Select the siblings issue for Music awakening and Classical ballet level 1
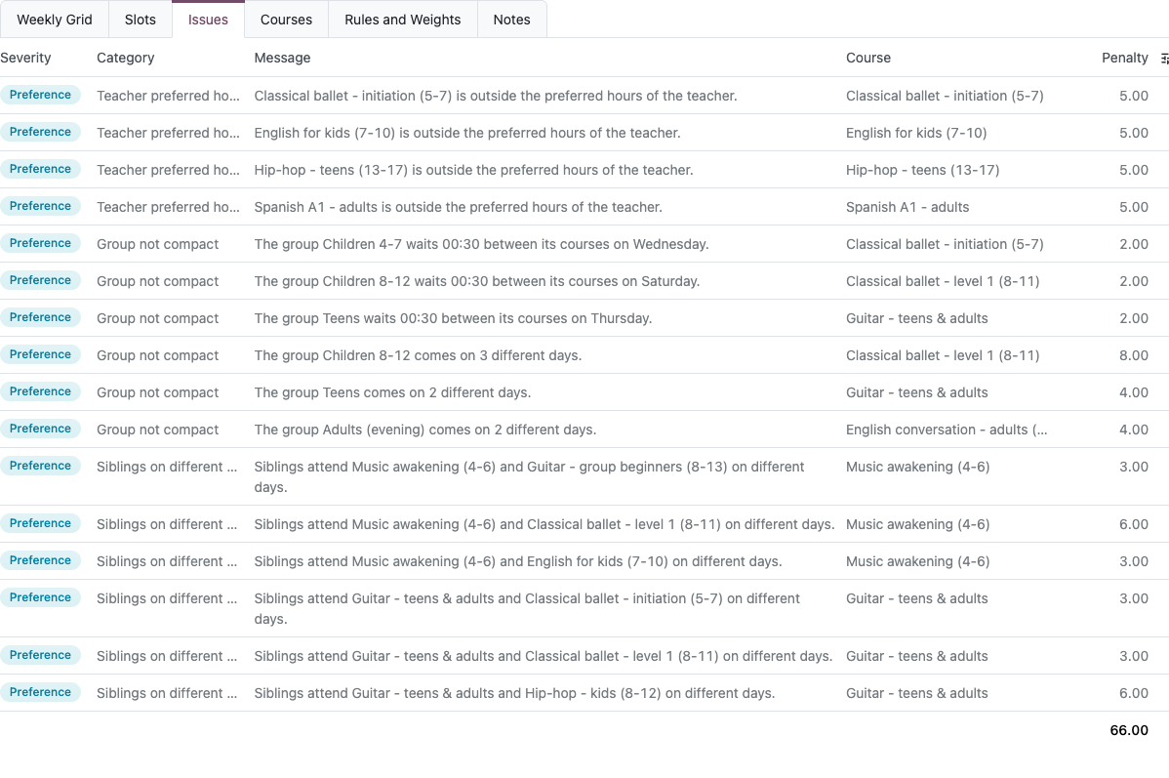Screen dimensions: 1169x778 [544, 524]
